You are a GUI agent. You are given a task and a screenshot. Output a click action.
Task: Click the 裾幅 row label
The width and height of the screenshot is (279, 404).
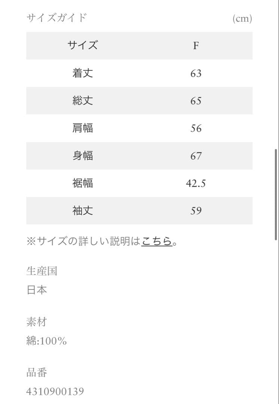click(83, 183)
